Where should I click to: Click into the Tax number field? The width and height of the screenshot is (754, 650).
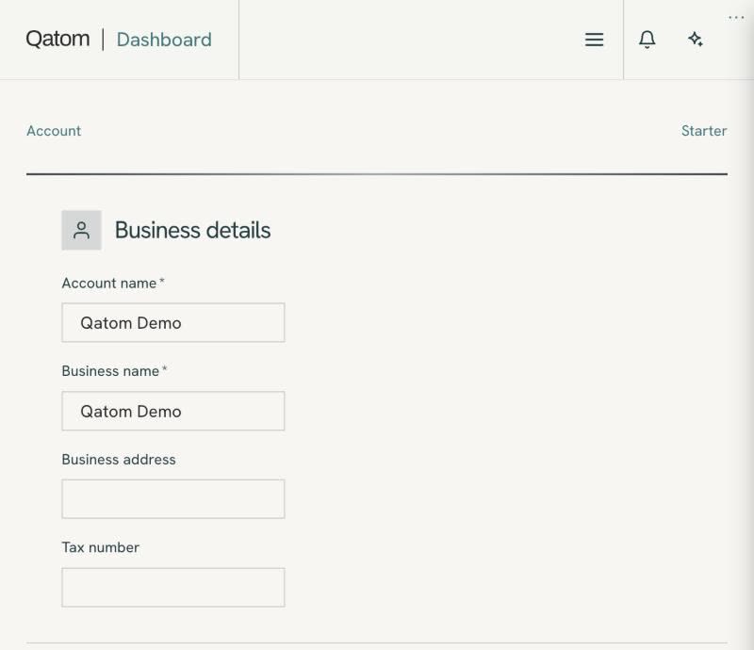[x=173, y=588]
